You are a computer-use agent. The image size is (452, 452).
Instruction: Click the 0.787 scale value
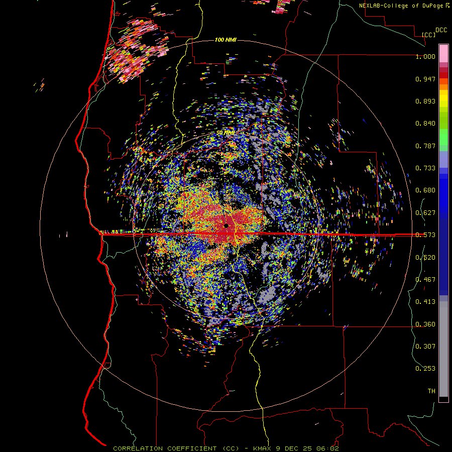[425, 146]
